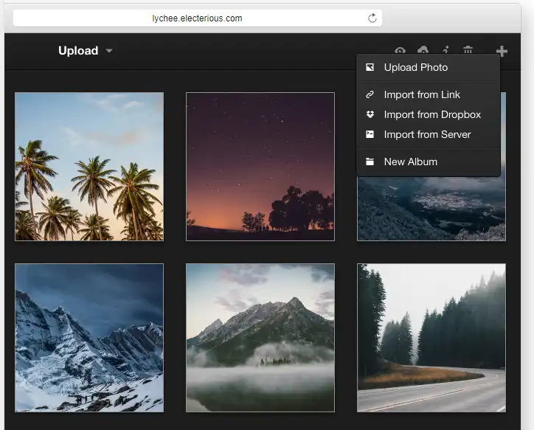Open the snowy blue mountains photo
Viewport: 534px width, 430px height.
pyautogui.click(x=89, y=338)
